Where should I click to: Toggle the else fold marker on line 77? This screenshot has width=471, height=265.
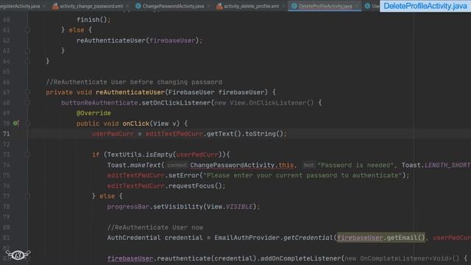pos(27,197)
